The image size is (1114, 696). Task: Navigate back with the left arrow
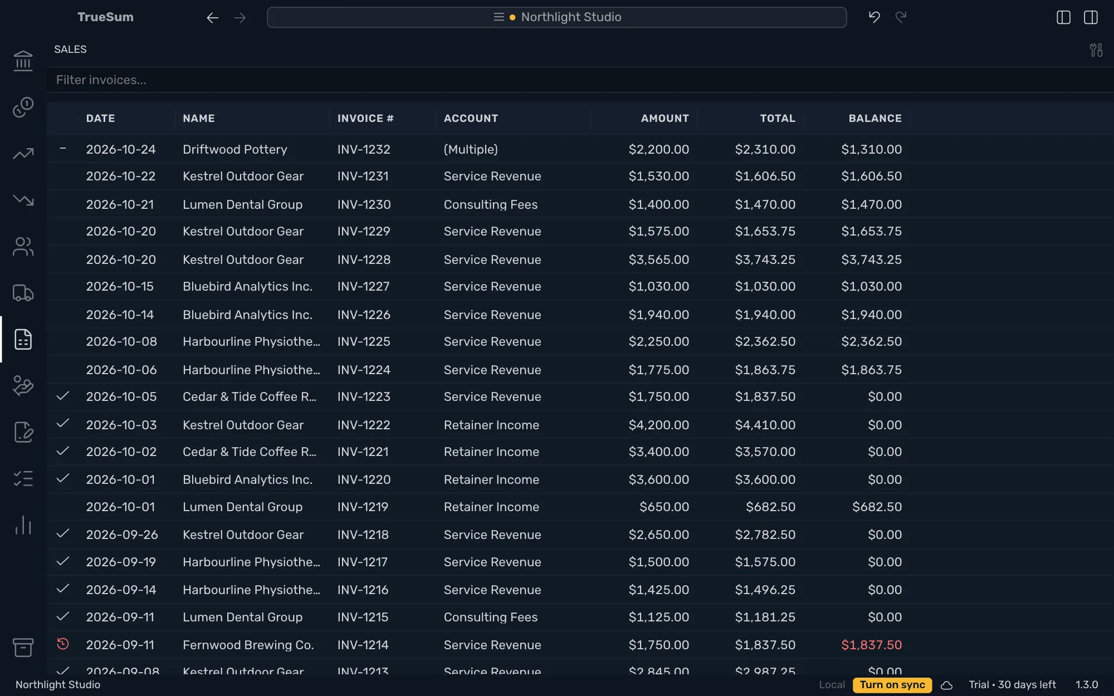(x=212, y=18)
